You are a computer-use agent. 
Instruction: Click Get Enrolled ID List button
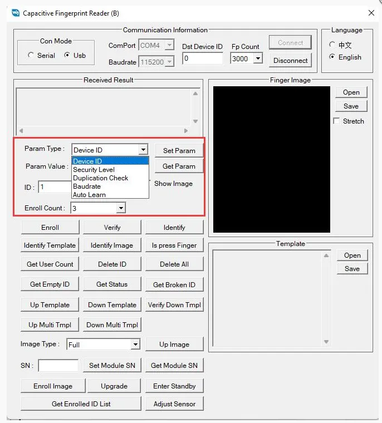coord(81,404)
